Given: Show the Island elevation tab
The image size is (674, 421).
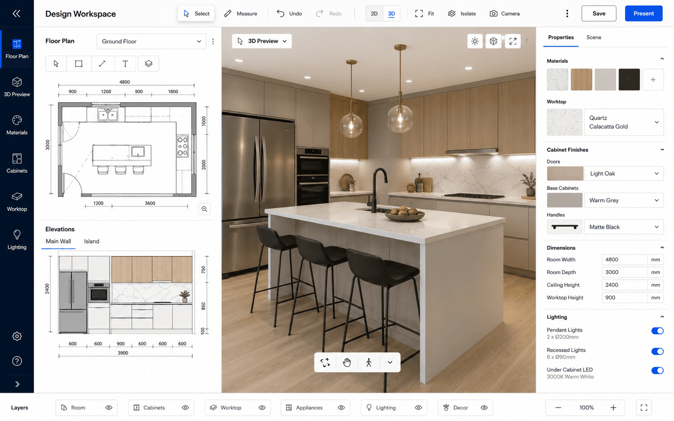Looking at the screenshot, I should (x=91, y=241).
